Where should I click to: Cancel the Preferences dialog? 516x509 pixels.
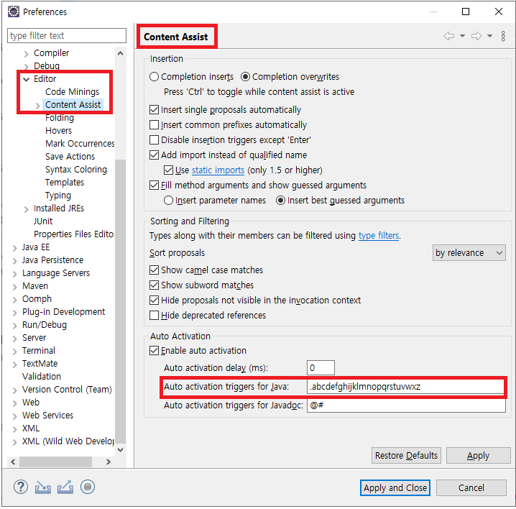471,487
